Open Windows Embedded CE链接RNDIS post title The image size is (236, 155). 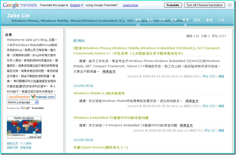pyautogui.click(x=111, y=117)
